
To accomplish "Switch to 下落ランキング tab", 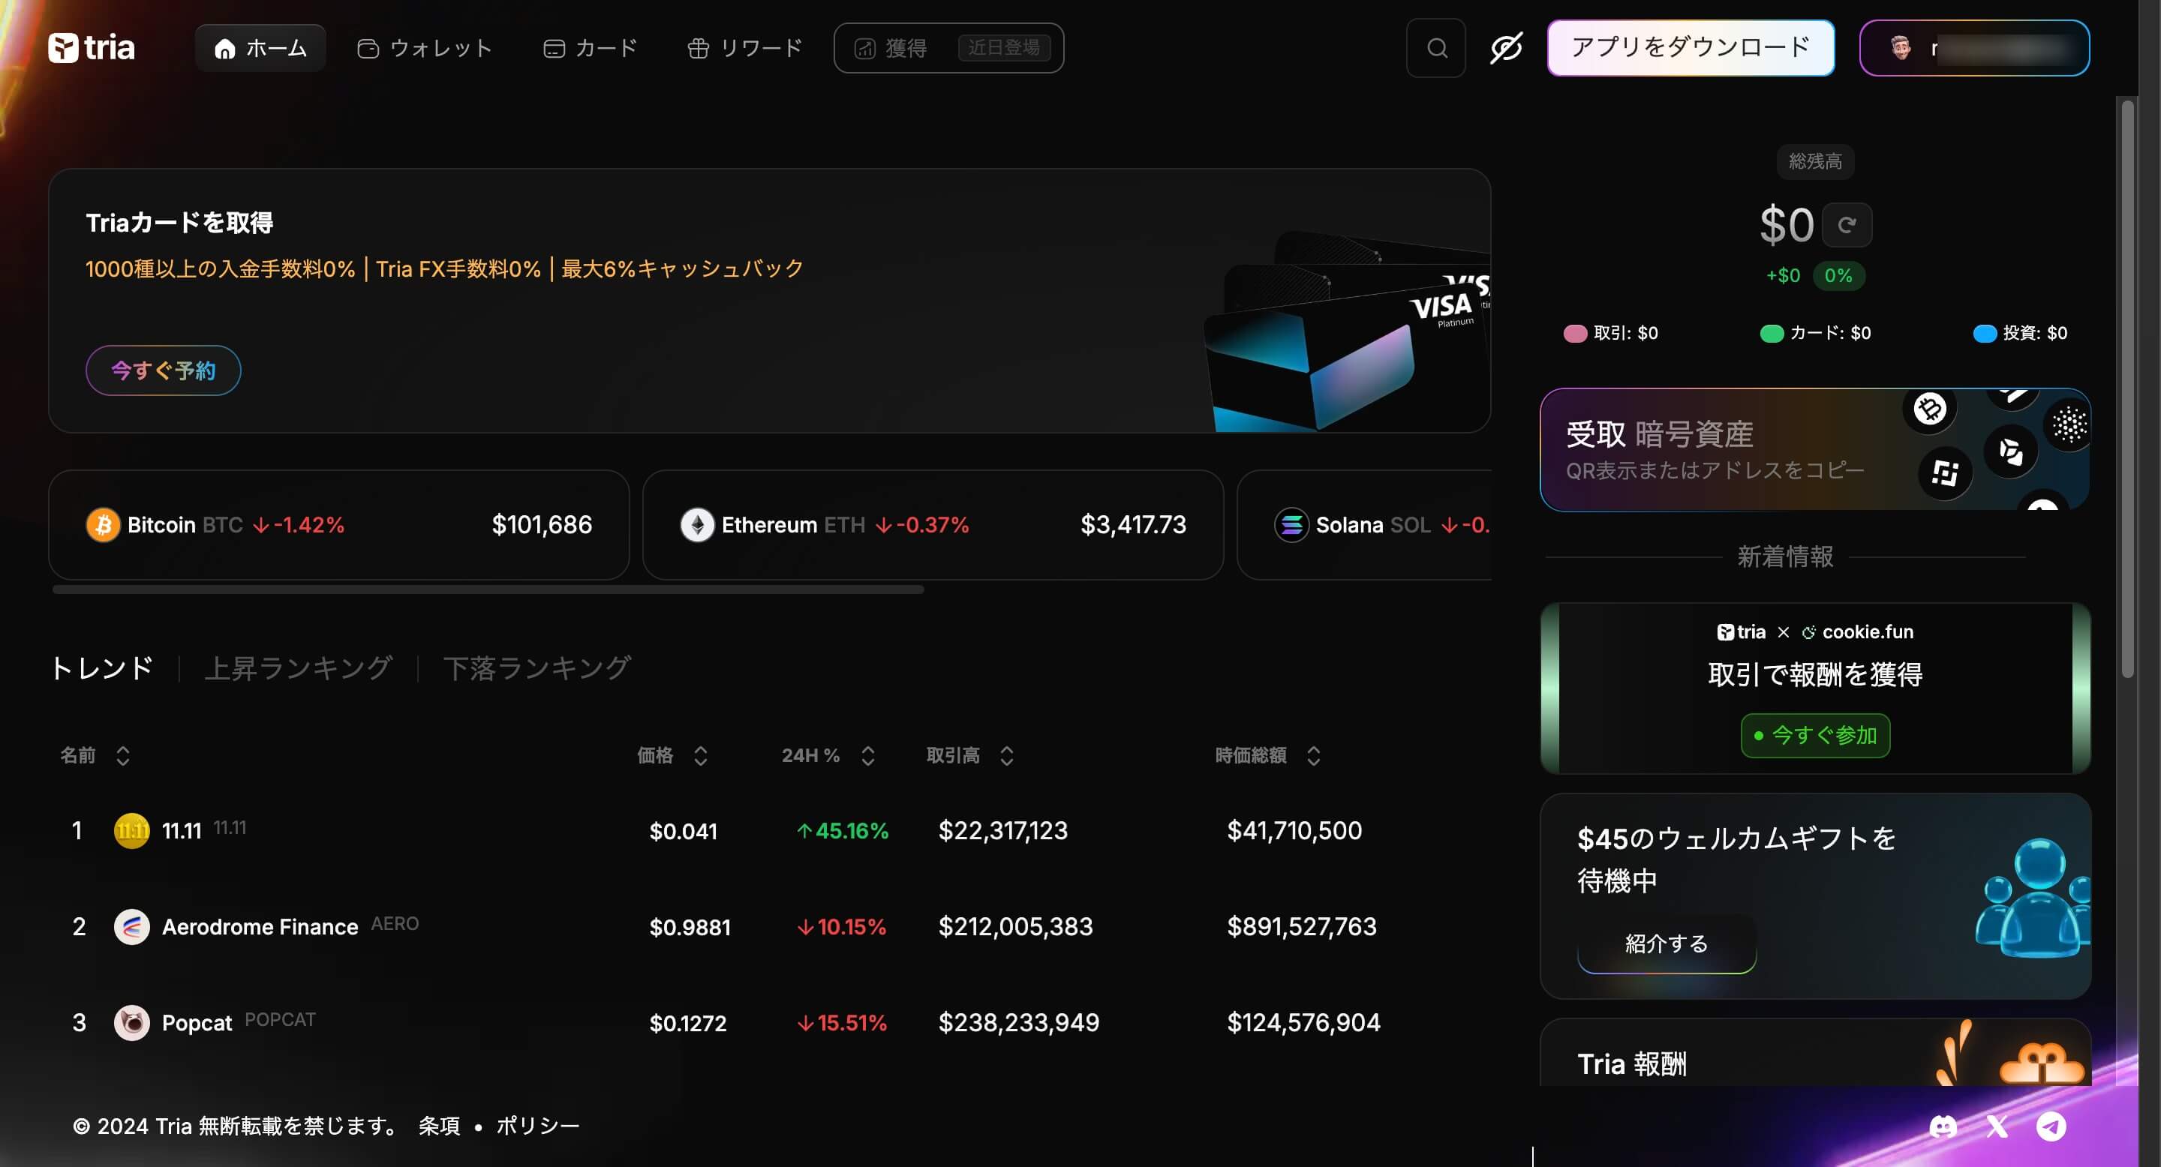I will (537, 667).
